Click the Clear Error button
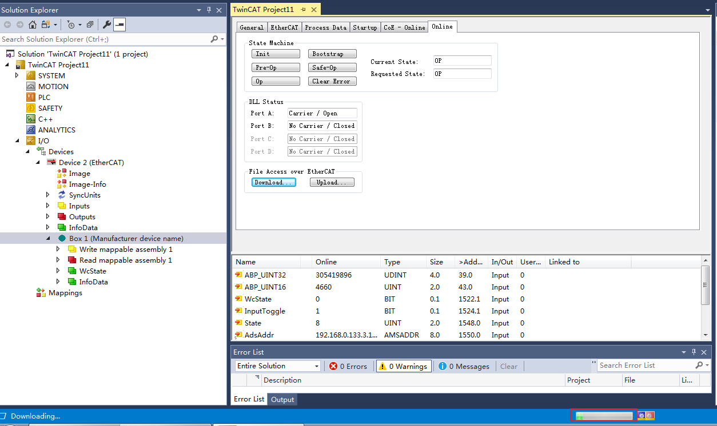 333,81
